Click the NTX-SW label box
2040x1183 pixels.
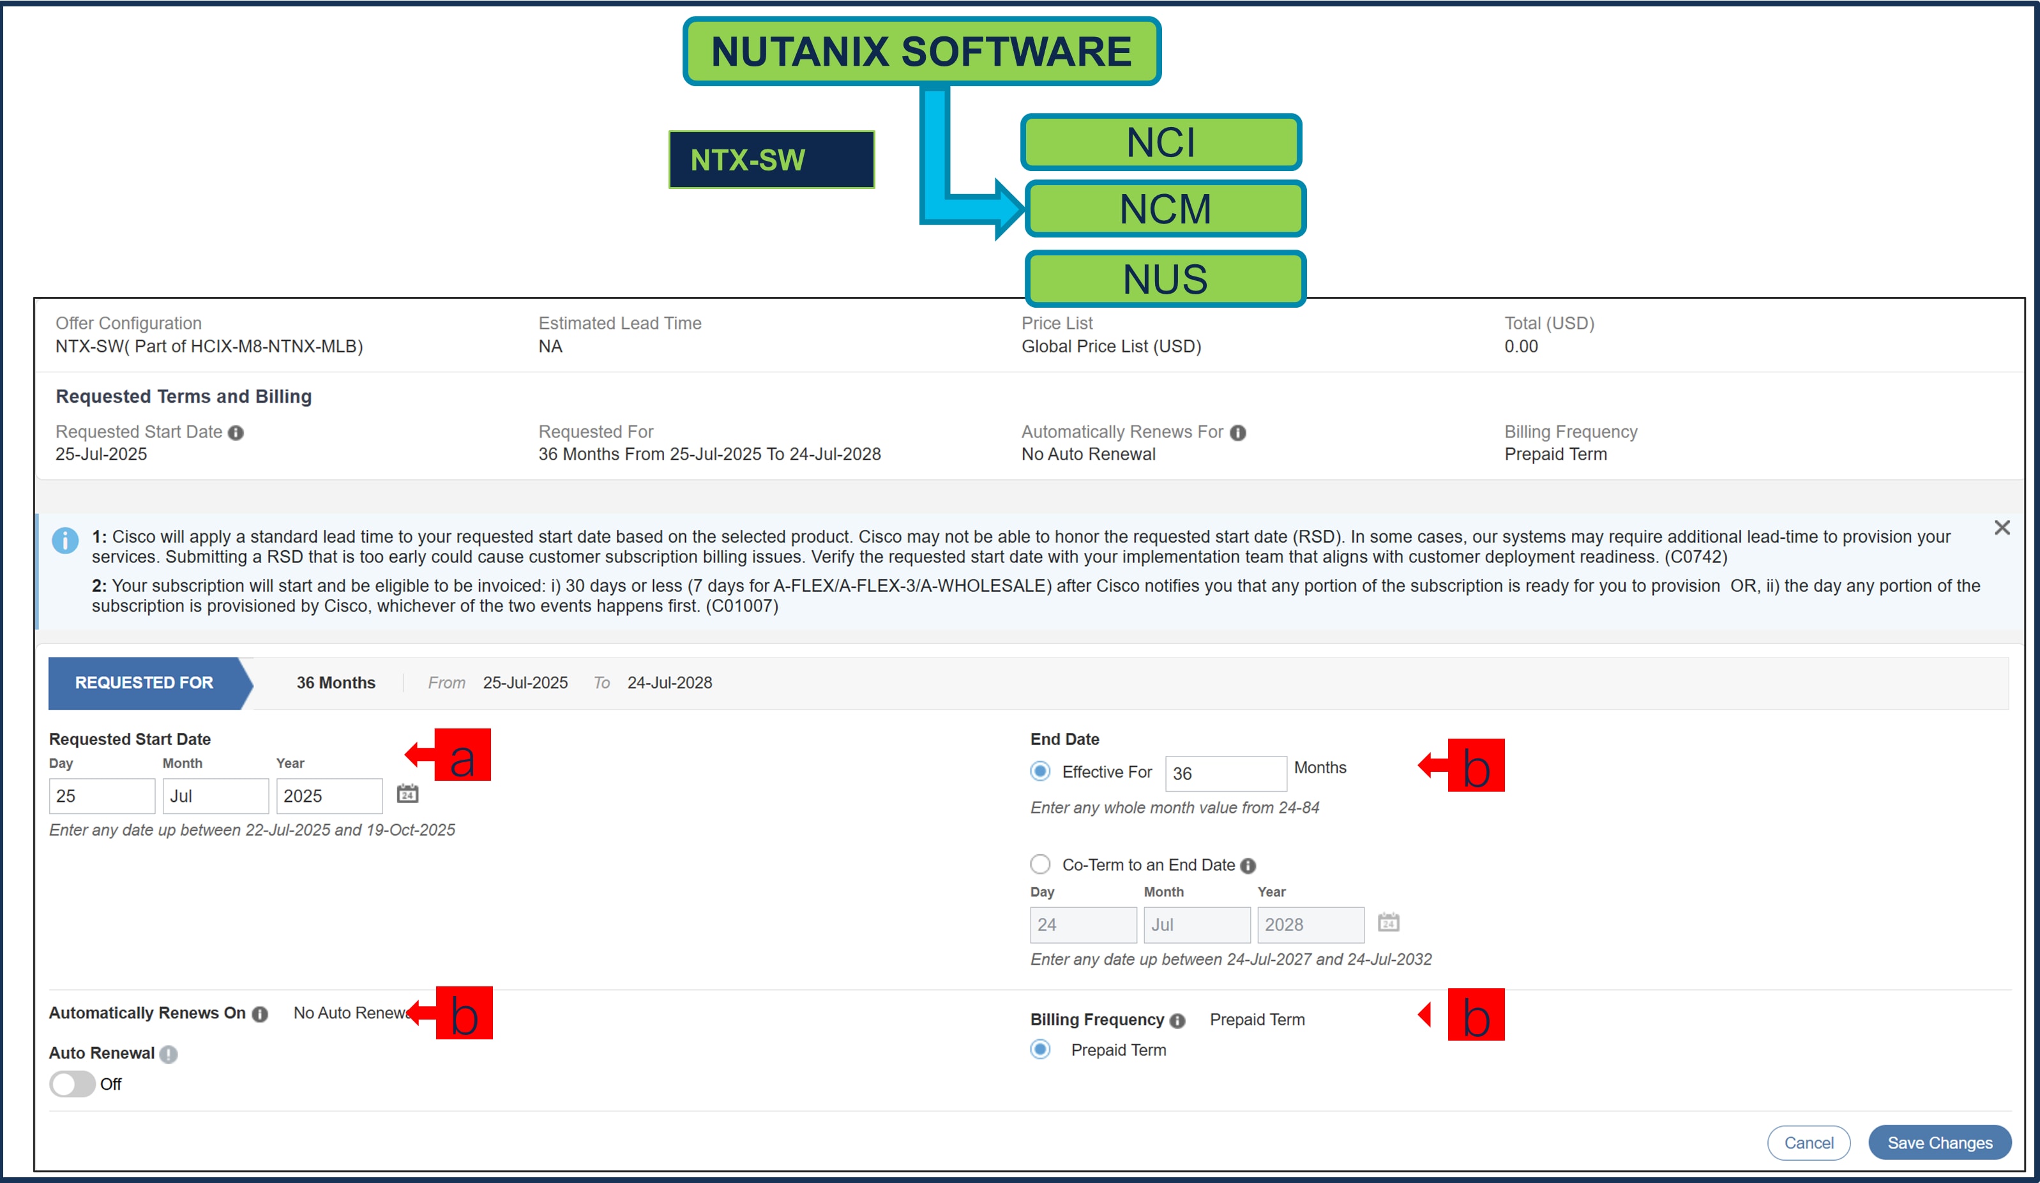click(x=771, y=160)
